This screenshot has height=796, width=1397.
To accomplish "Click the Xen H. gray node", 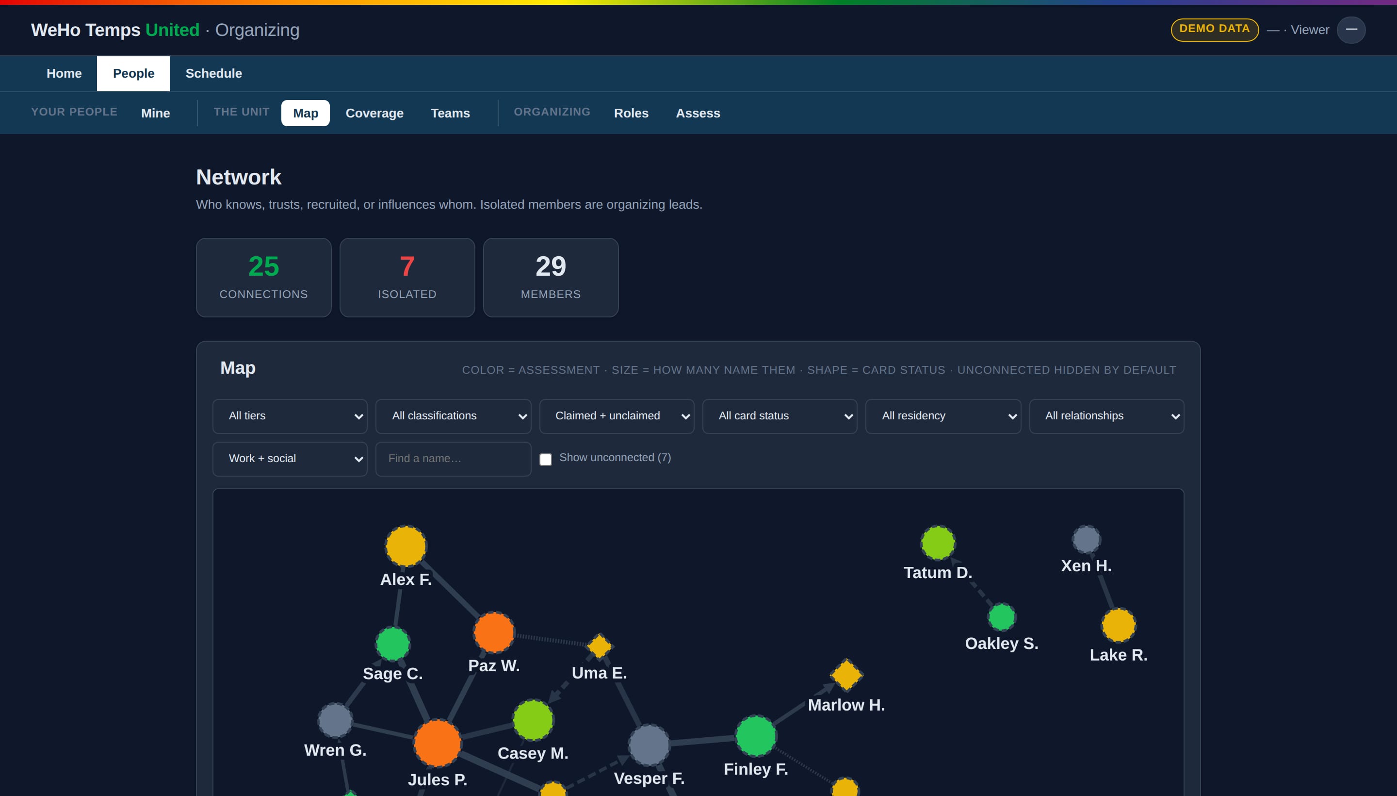I will (1086, 539).
